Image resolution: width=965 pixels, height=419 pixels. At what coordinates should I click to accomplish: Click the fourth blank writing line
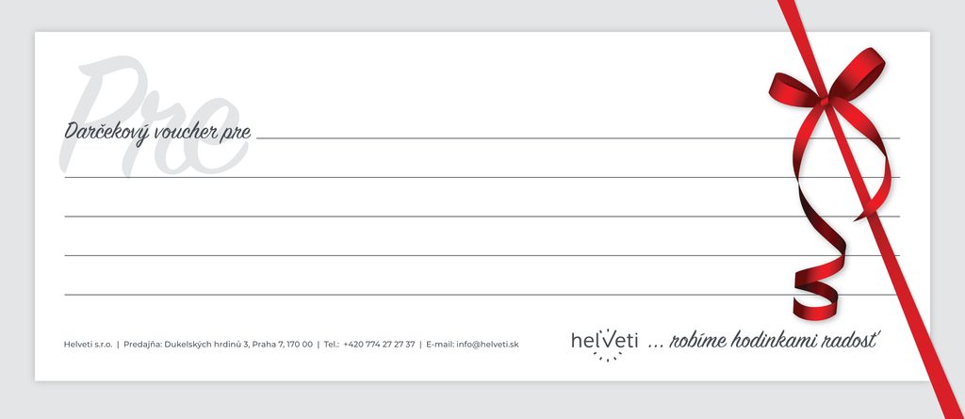(424, 255)
